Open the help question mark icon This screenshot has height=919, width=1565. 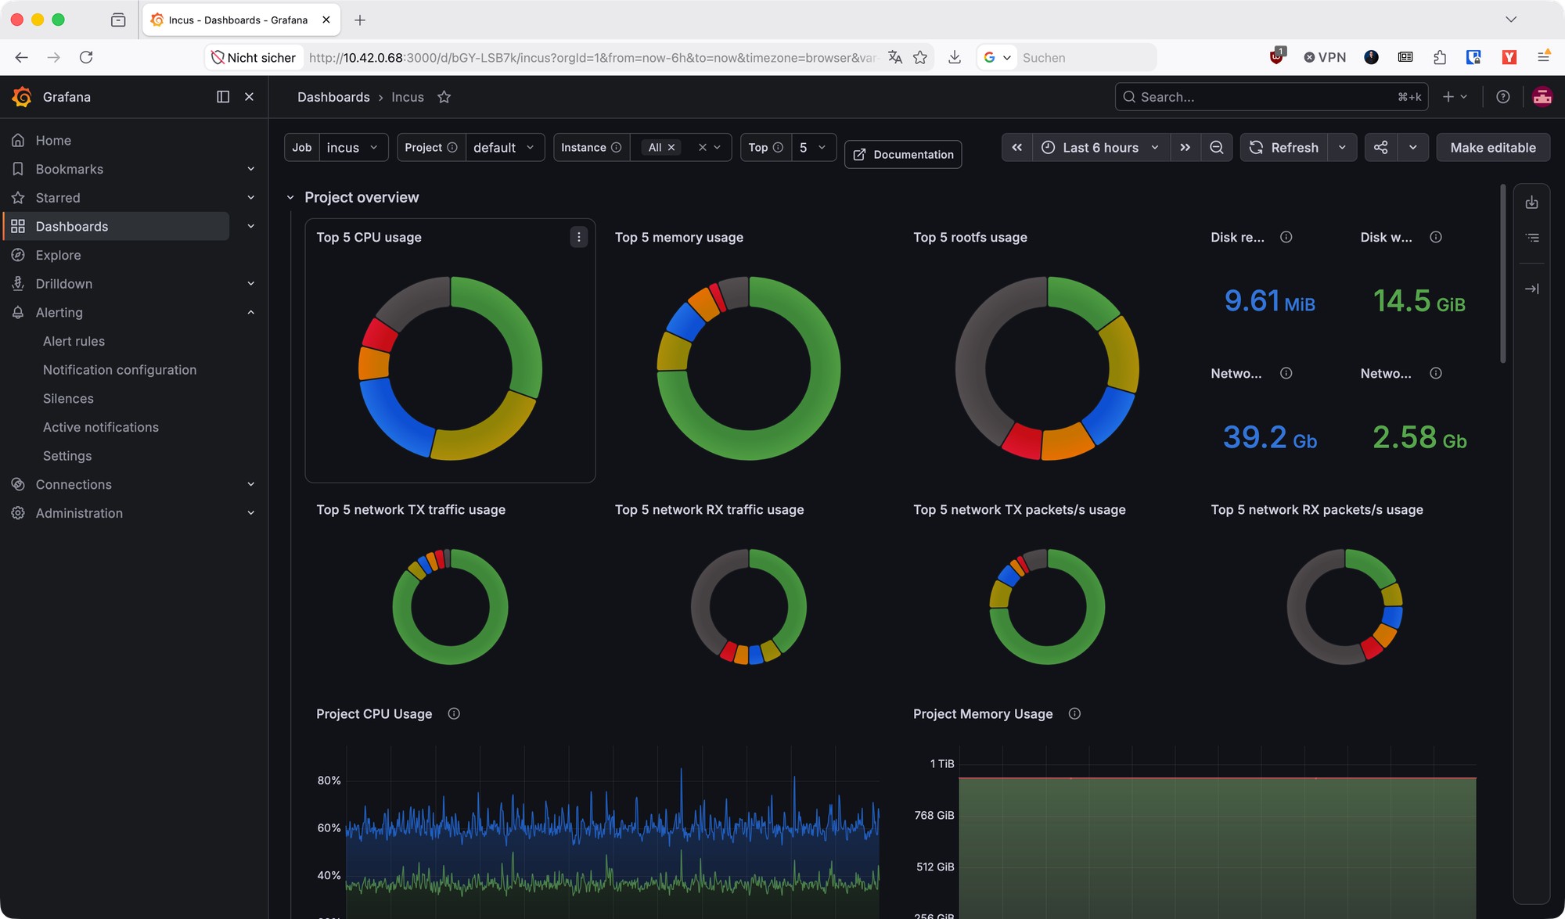tap(1503, 97)
